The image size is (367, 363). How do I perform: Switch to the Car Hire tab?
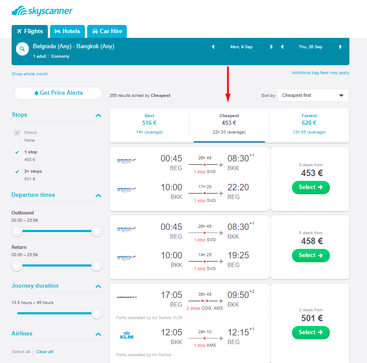click(107, 31)
